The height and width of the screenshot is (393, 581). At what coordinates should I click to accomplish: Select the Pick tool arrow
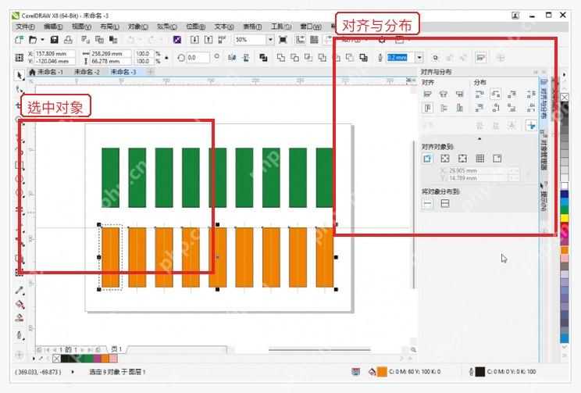(20, 75)
